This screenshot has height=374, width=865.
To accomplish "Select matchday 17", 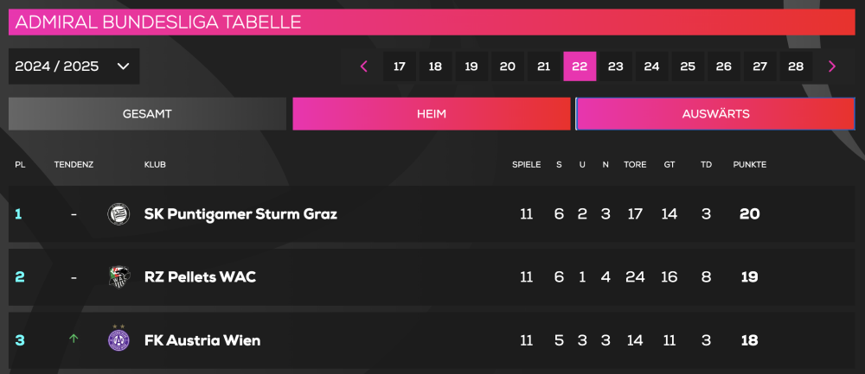I will click(400, 67).
